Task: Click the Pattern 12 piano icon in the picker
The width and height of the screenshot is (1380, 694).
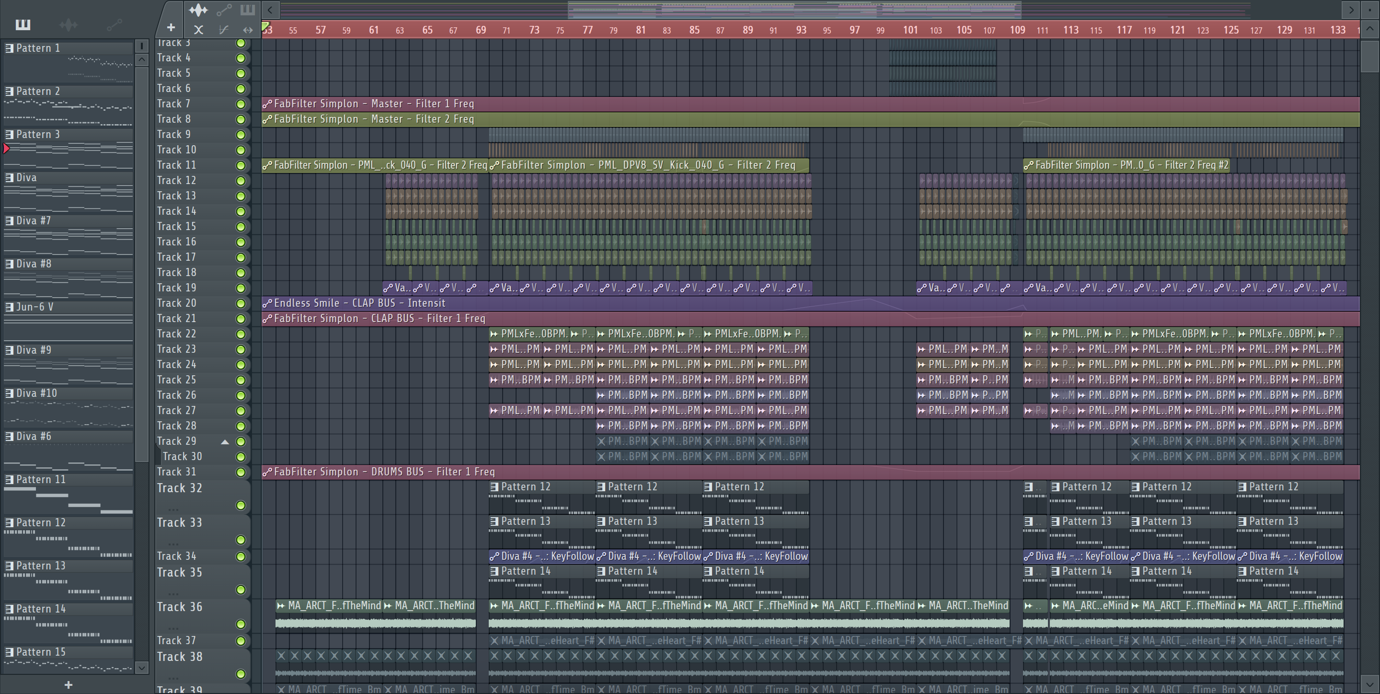Action: point(9,523)
